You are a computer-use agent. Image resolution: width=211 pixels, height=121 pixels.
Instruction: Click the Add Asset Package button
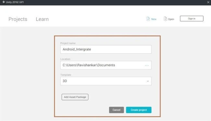click(75, 97)
